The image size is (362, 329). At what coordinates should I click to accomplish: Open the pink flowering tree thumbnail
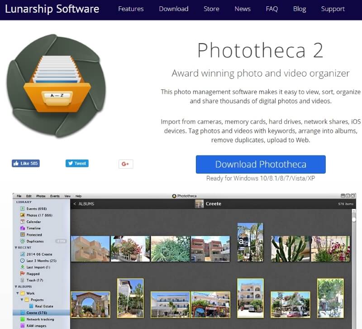coord(130,249)
